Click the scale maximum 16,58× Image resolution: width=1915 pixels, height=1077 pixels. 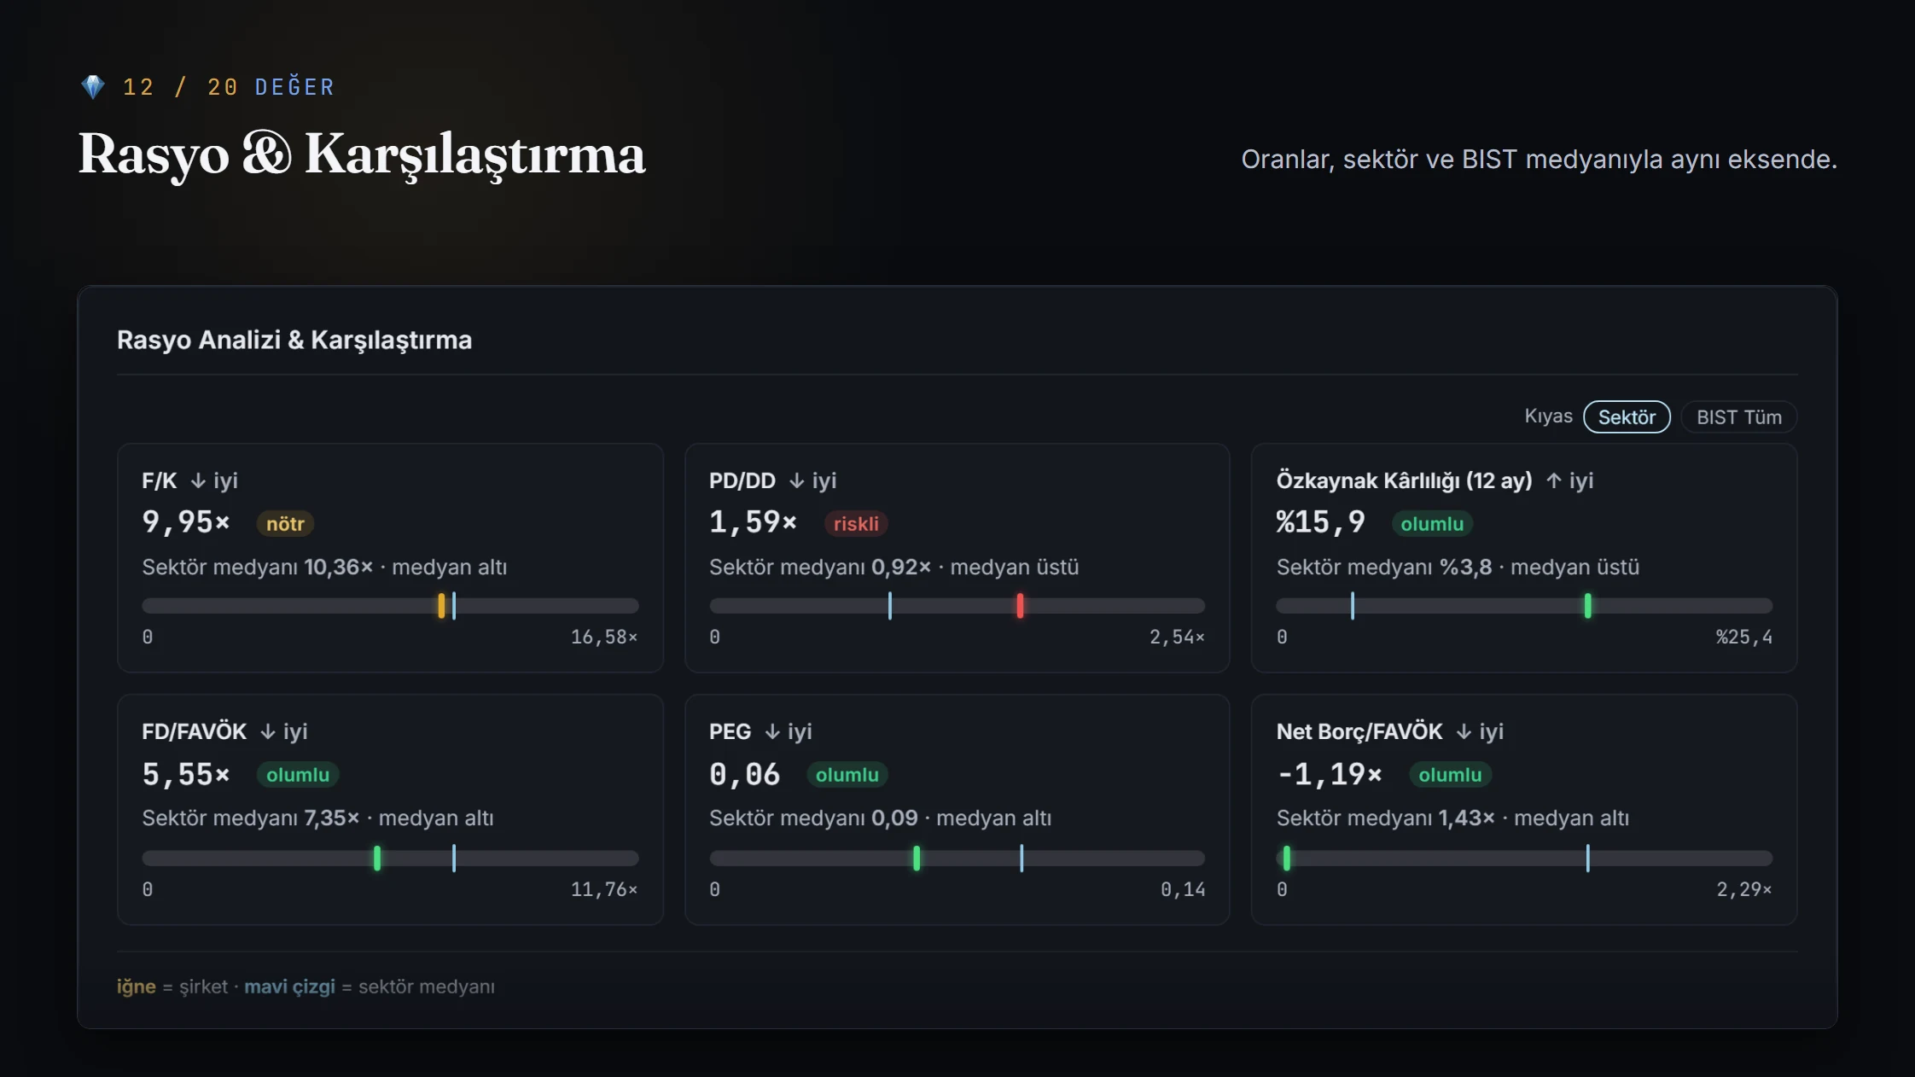click(604, 637)
